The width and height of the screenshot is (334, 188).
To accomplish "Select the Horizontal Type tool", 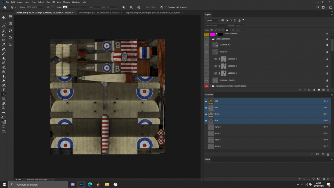I will click(4, 90).
